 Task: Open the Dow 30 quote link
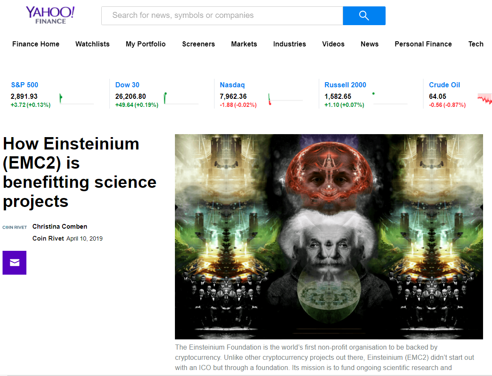pyautogui.click(x=127, y=85)
